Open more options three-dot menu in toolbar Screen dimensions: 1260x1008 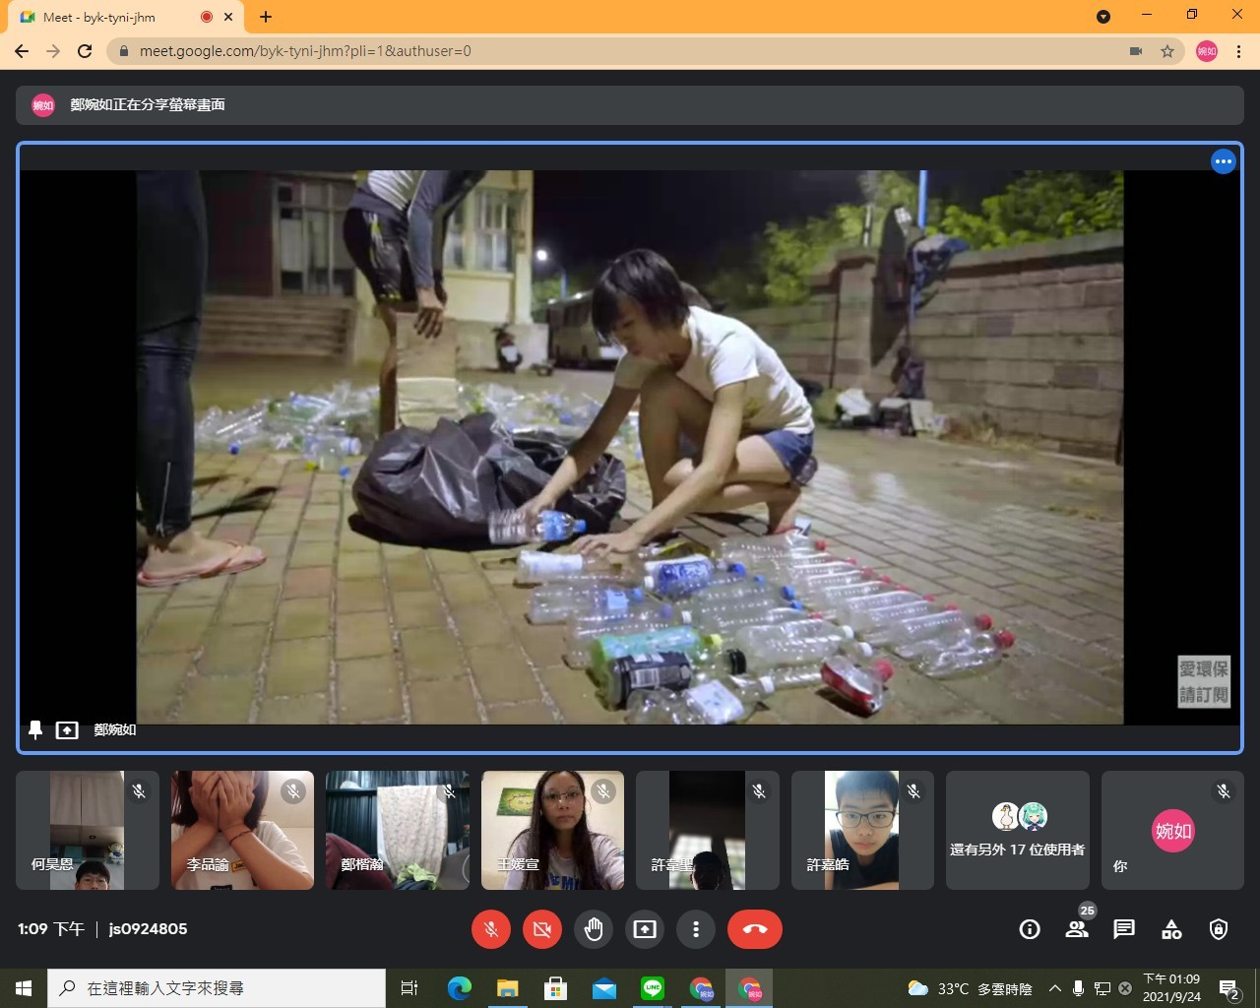point(696,929)
